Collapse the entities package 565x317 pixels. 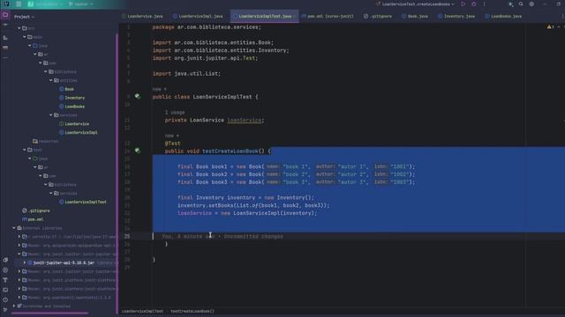coord(51,80)
